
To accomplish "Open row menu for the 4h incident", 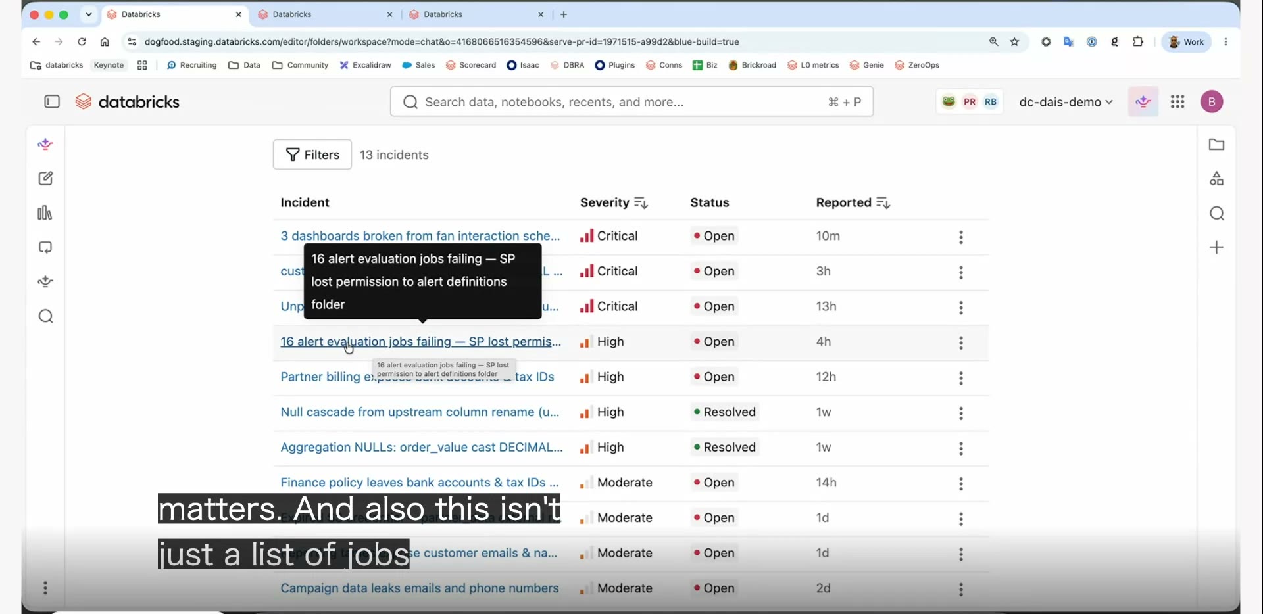I will pyautogui.click(x=962, y=343).
